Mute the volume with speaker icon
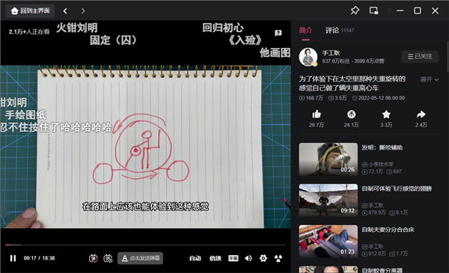The image size is (449, 273). tap(248, 258)
